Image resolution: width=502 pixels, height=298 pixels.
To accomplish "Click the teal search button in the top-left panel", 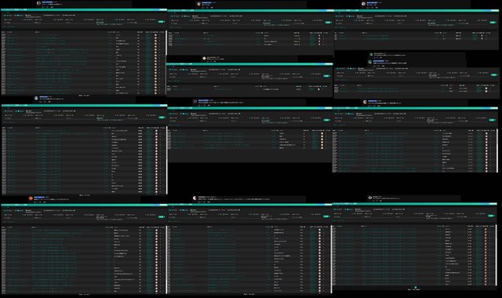I will click(x=161, y=22).
